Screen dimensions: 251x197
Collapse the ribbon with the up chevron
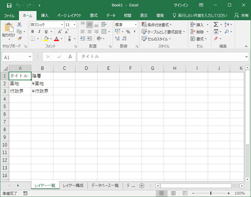[x=246, y=46]
